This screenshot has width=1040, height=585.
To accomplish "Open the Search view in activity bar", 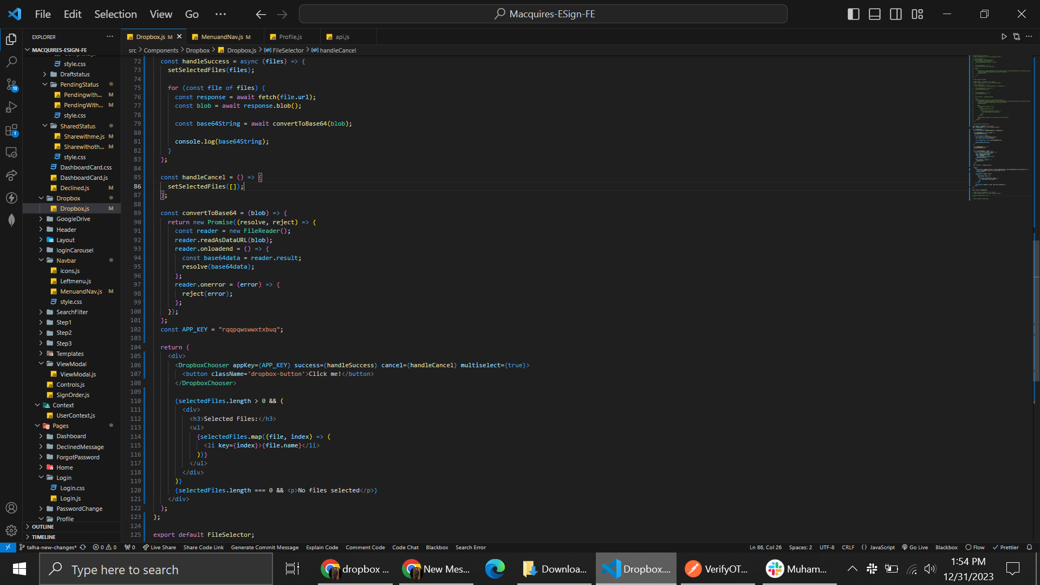I will click(11, 62).
